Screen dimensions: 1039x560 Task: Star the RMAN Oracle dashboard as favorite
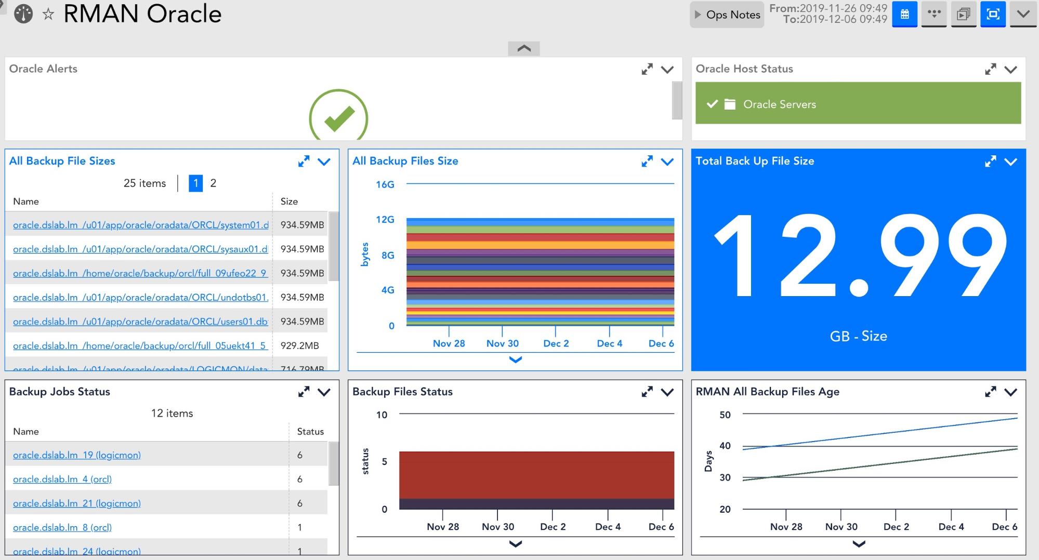tap(48, 14)
